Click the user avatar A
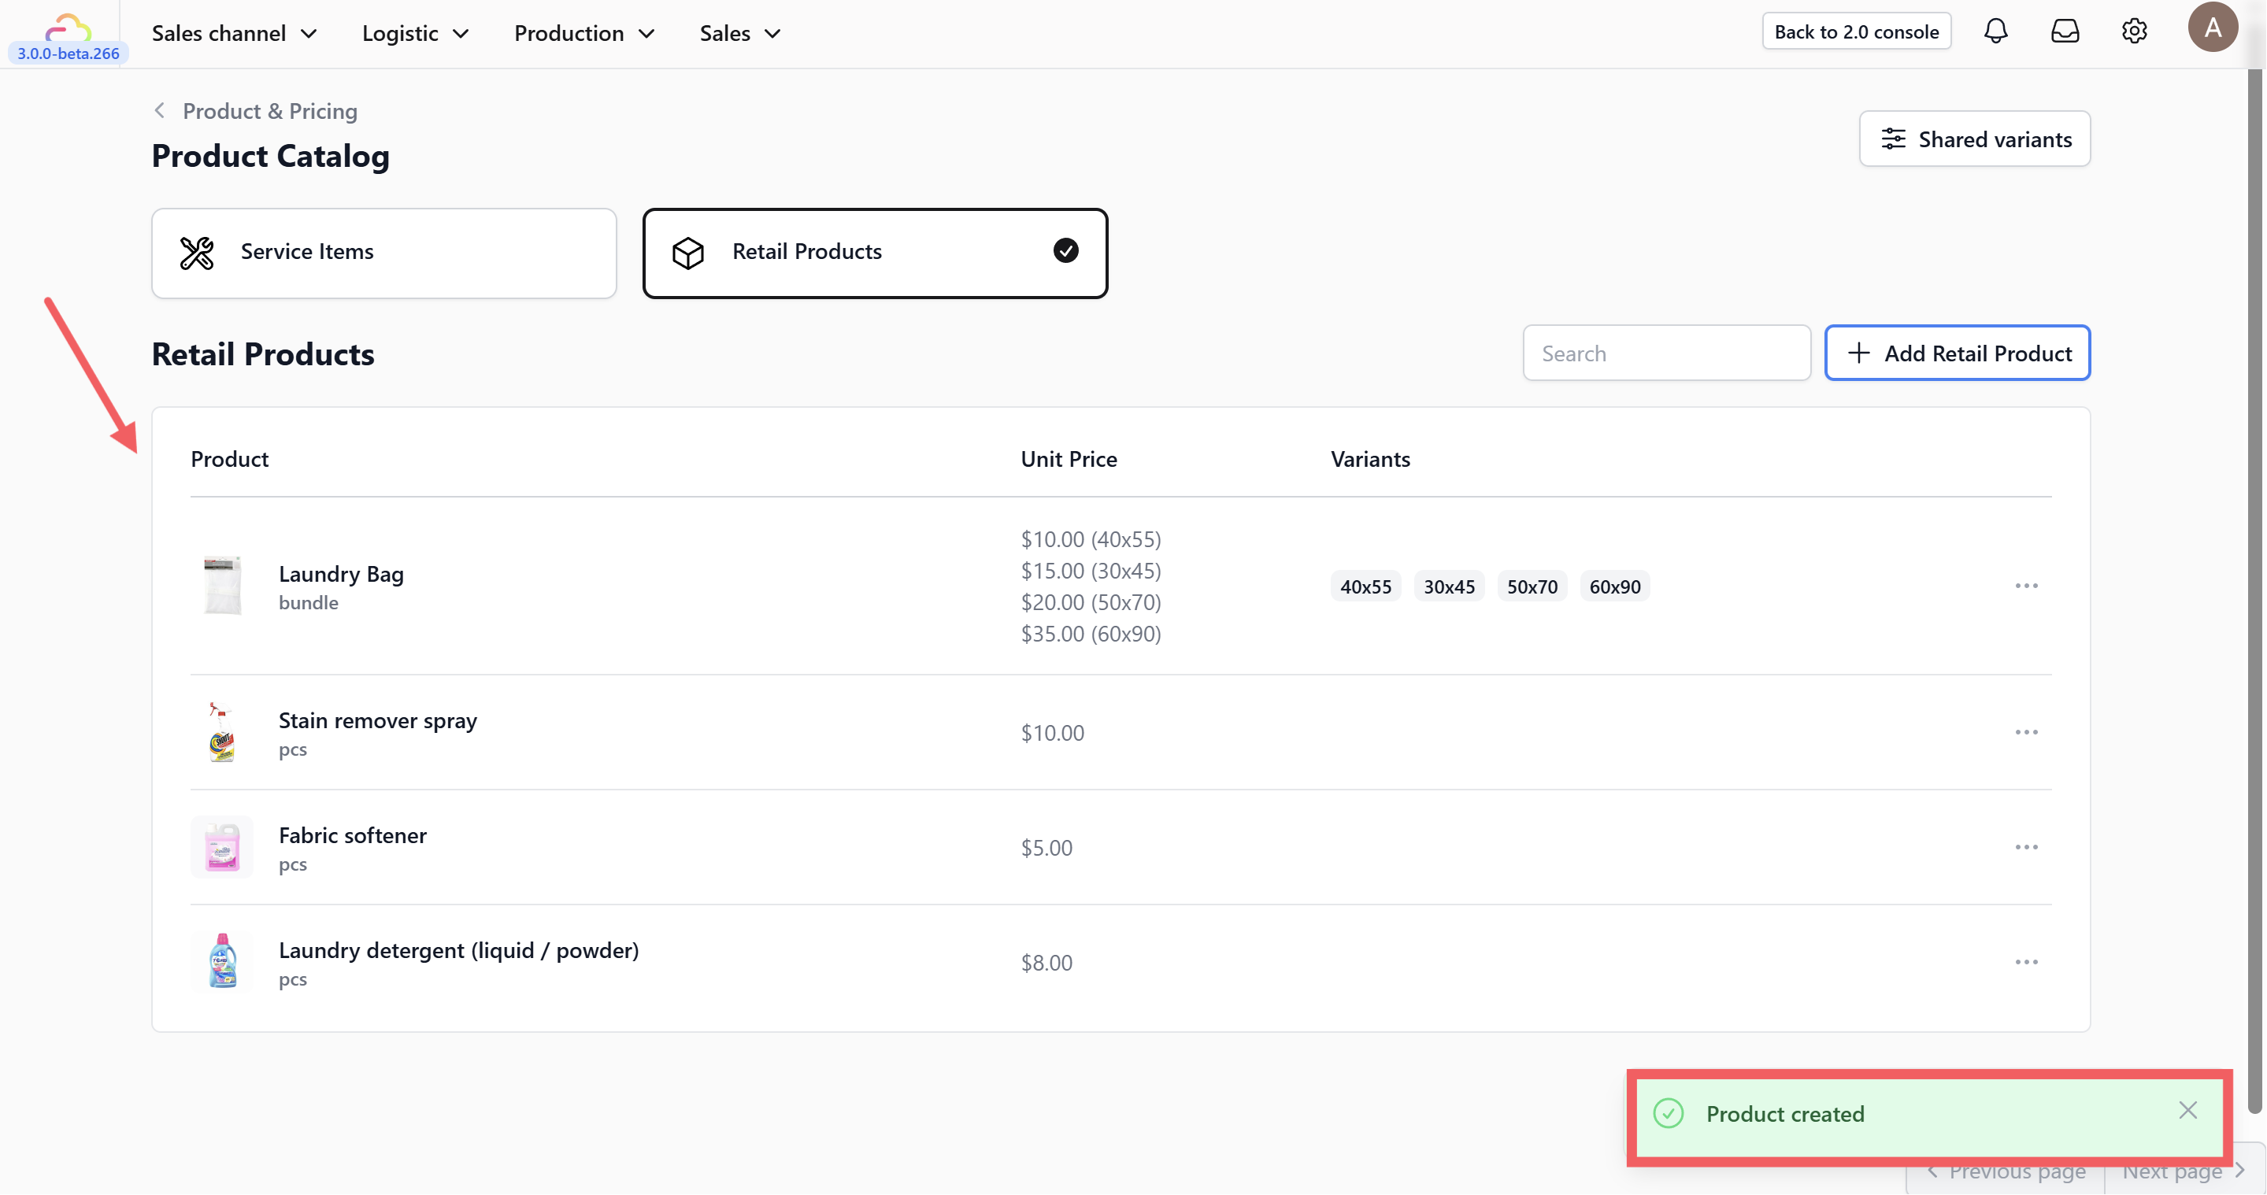Viewport: 2267px width, 1195px height. [x=2212, y=28]
